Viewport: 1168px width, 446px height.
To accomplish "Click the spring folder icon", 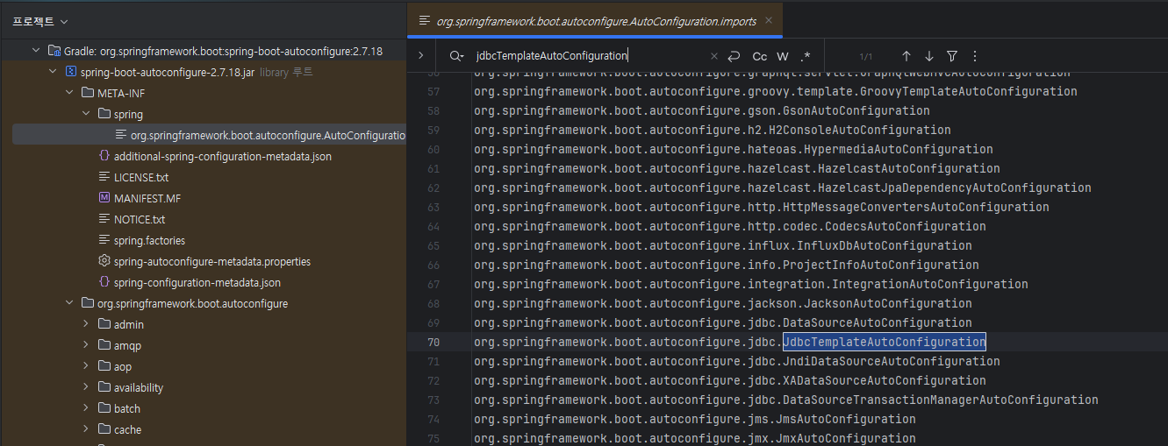I will pyautogui.click(x=104, y=114).
